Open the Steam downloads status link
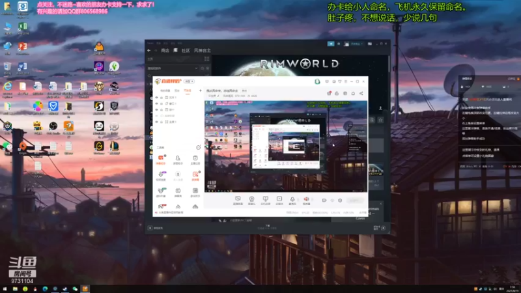Screen dimensions: 521x293 click(x=267, y=227)
